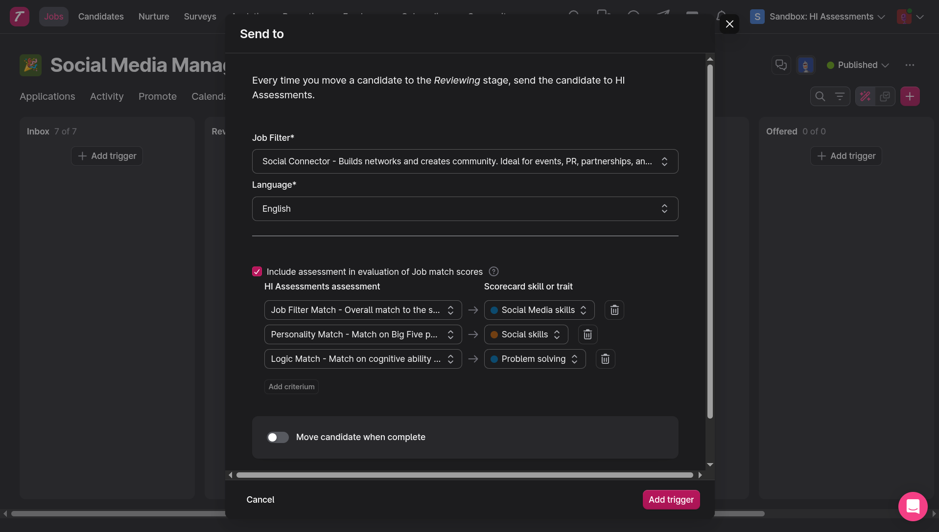Uncheck Include assessment in evaluation checkbox
Image resolution: width=939 pixels, height=532 pixels.
click(x=257, y=271)
